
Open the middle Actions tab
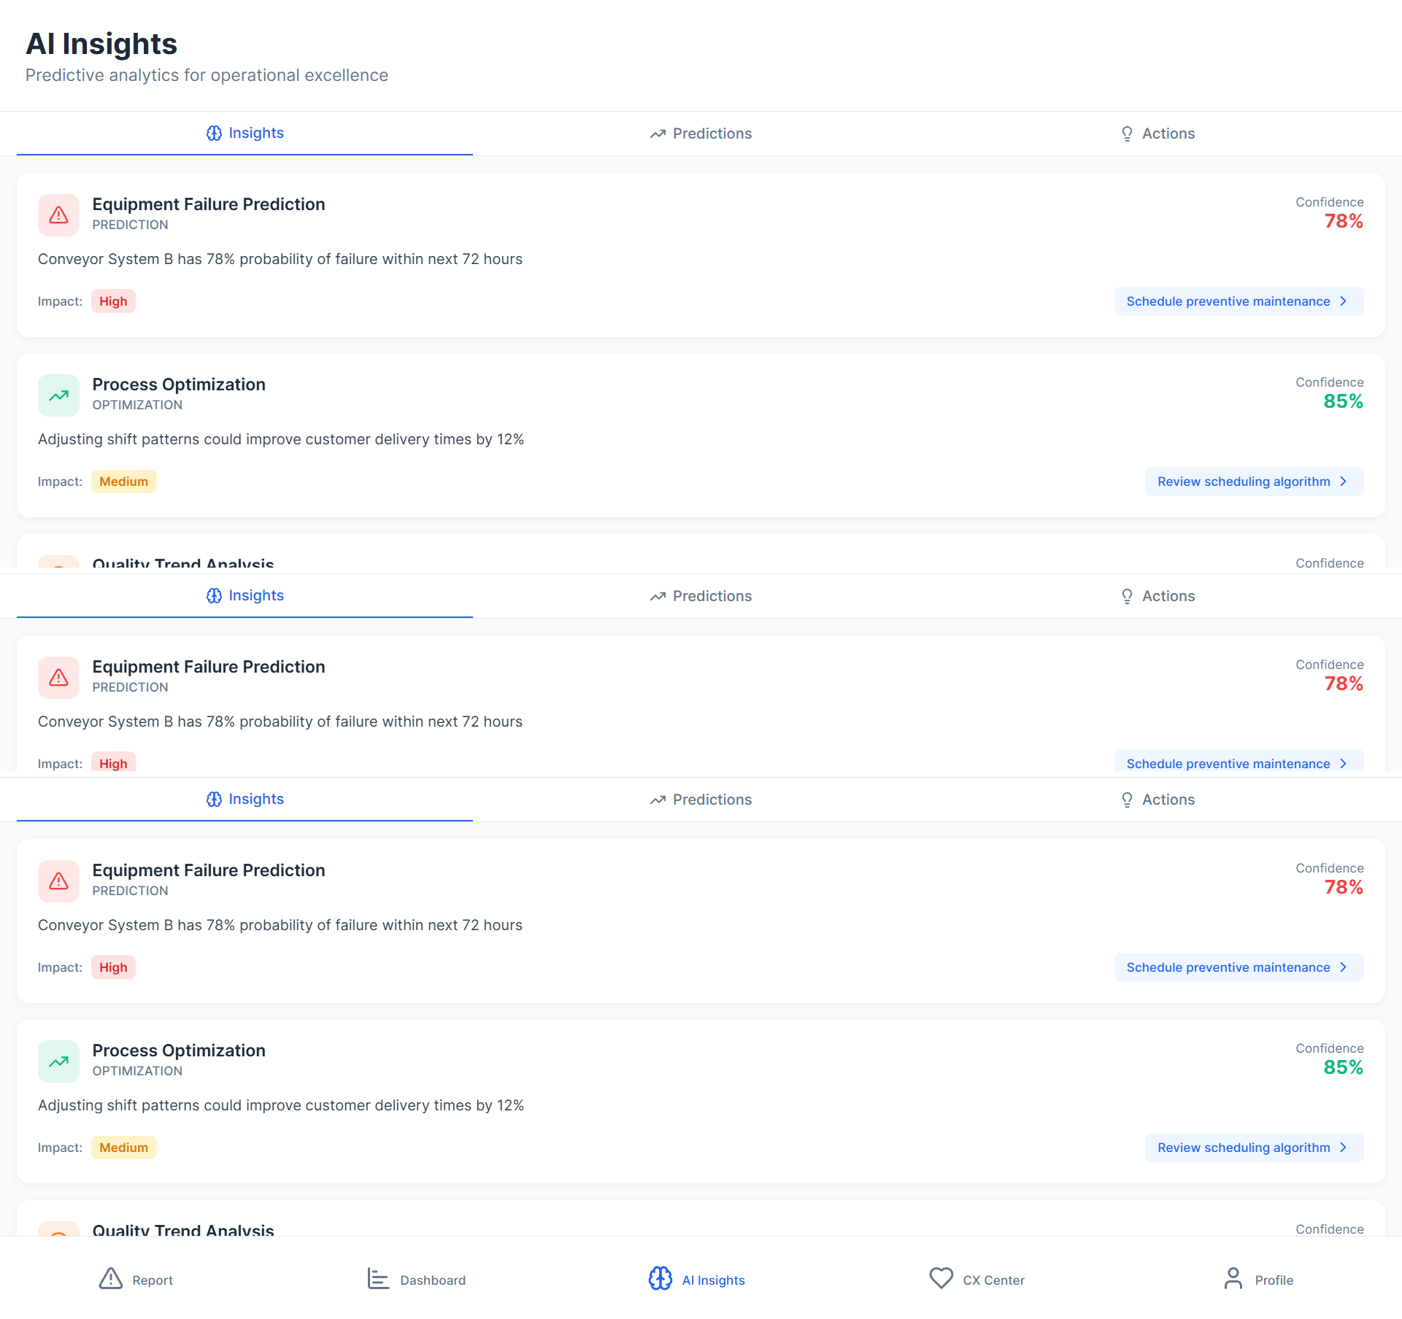coord(1158,596)
